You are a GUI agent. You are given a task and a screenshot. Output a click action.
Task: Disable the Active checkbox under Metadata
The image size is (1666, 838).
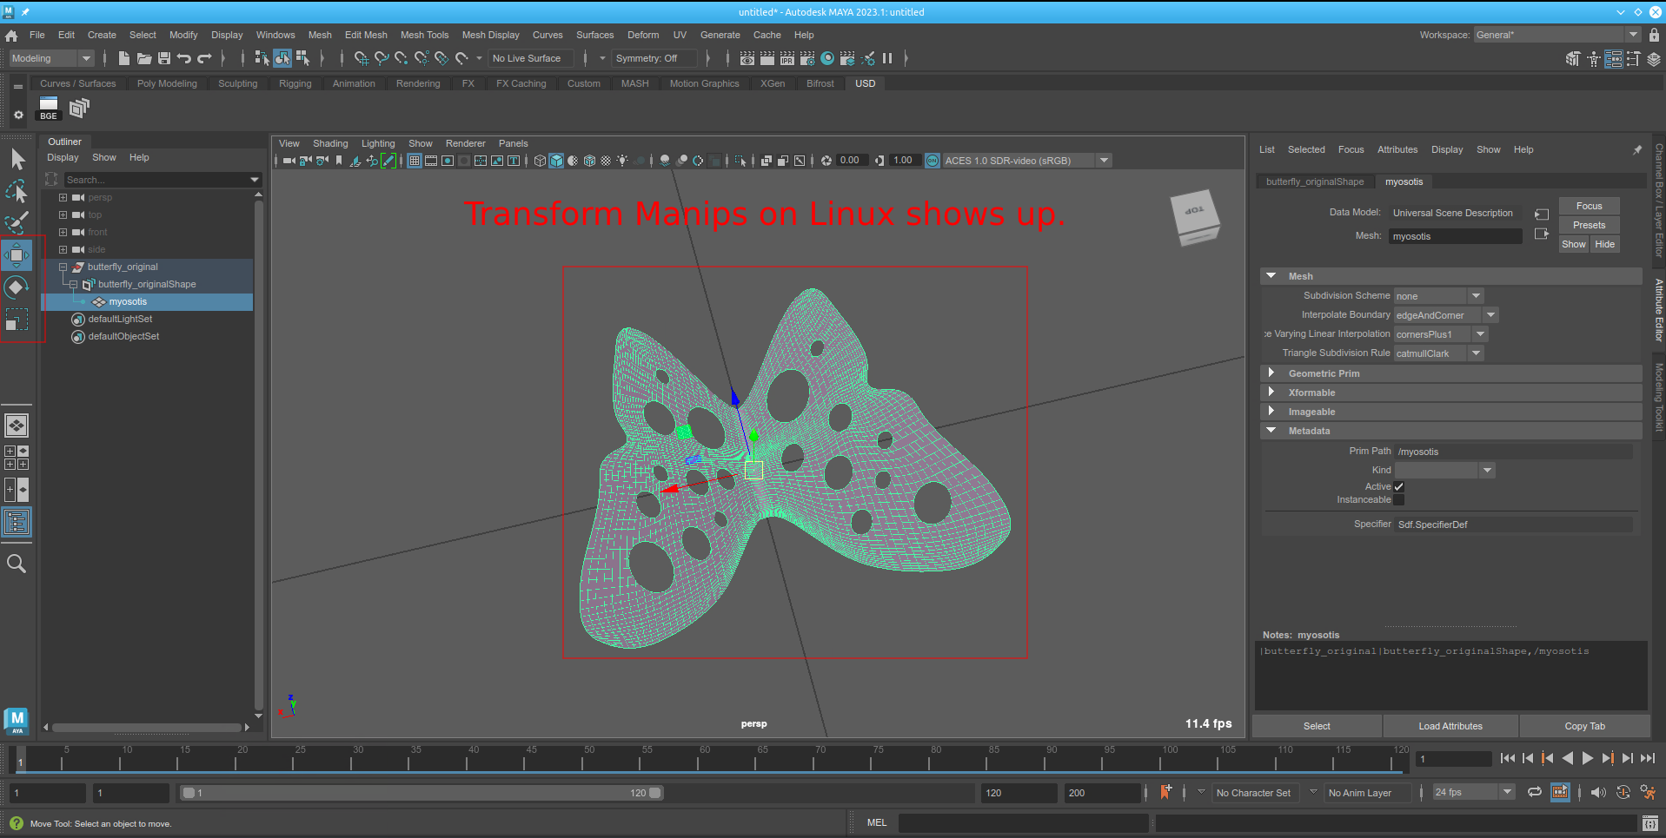(1399, 486)
